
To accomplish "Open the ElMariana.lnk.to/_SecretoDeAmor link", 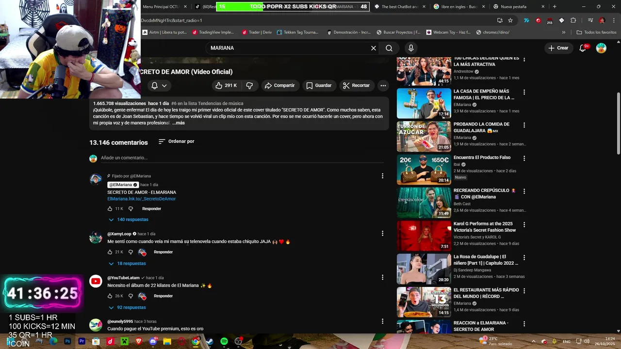I will 142,199.
